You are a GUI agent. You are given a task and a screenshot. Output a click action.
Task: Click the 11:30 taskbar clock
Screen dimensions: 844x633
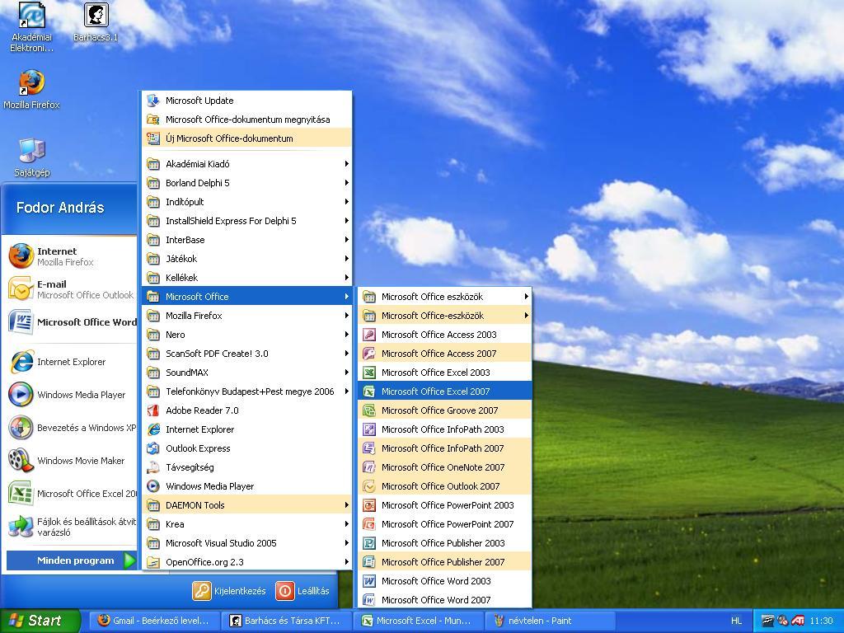822,621
